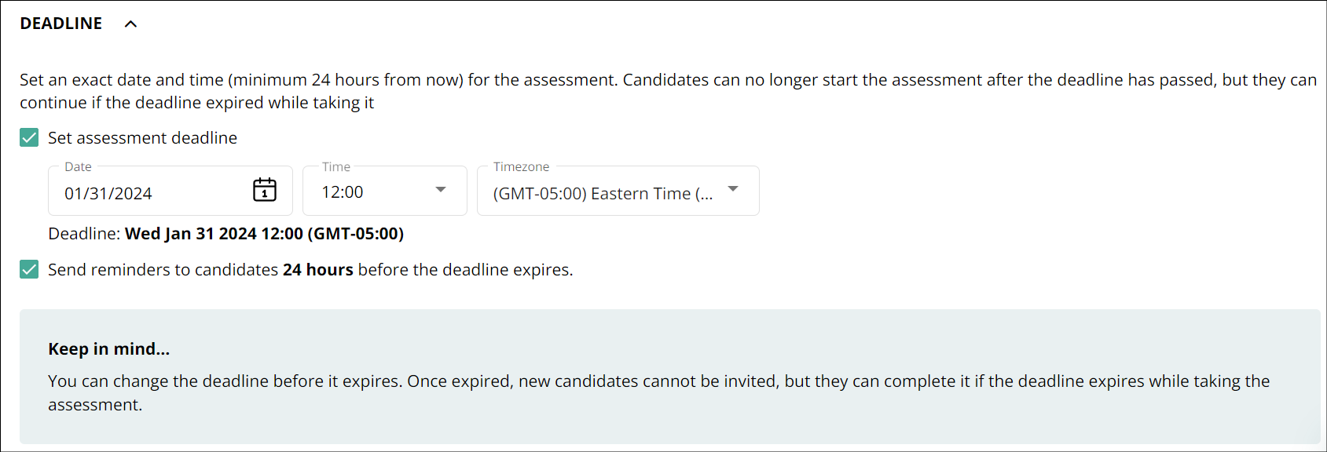The width and height of the screenshot is (1327, 452).
Task: Click the 24 hours bold reminder text
Action: coord(318,270)
